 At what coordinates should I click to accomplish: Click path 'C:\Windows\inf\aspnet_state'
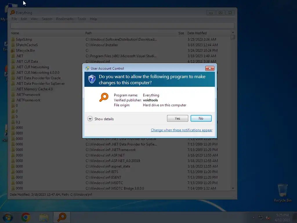point(108,166)
